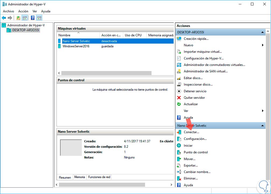Click the Uso de CPU column header
The height and width of the screenshot is (194, 271).
(x=135, y=35)
